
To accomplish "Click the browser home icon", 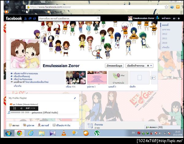I will point(22,7).
